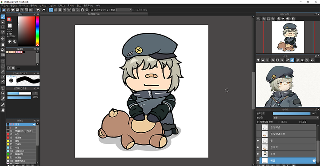Zoom in using the Navigator magnifier icon
The image size is (320, 166).
pyautogui.click(x=264, y=19)
